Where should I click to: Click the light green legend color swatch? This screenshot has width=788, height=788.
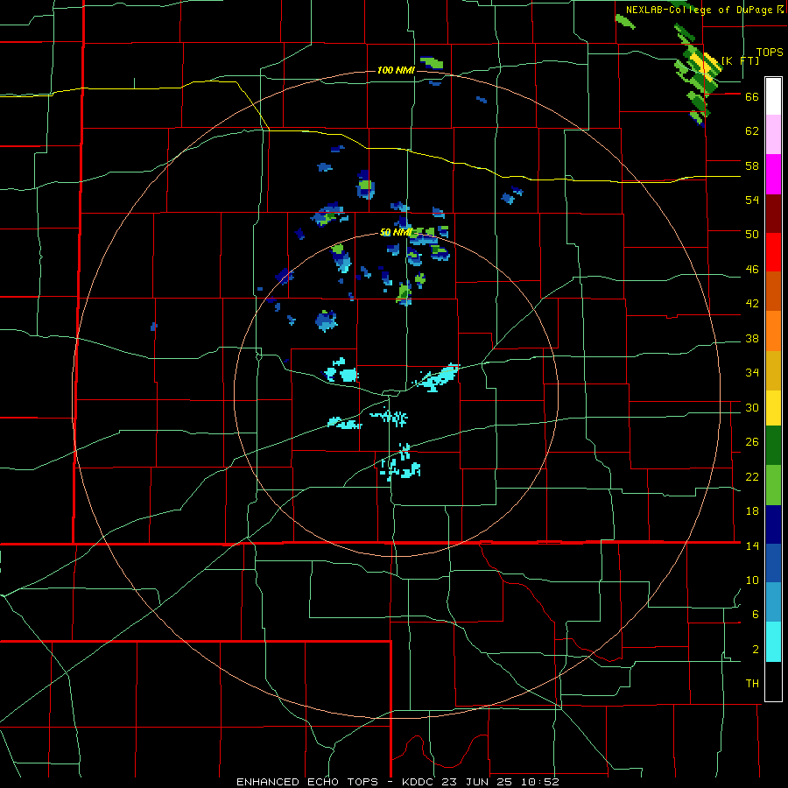point(773,485)
